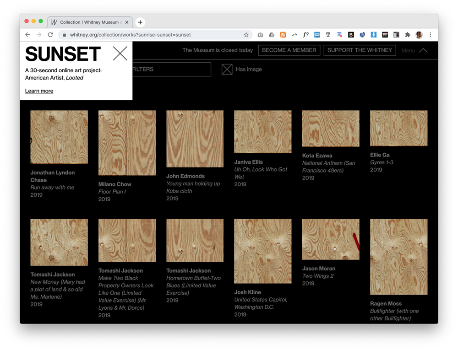Open the Jonathan Lyndon Chase artwork thumbnail
Viewport: 458px width, 350px height.
pyautogui.click(x=59, y=137)
